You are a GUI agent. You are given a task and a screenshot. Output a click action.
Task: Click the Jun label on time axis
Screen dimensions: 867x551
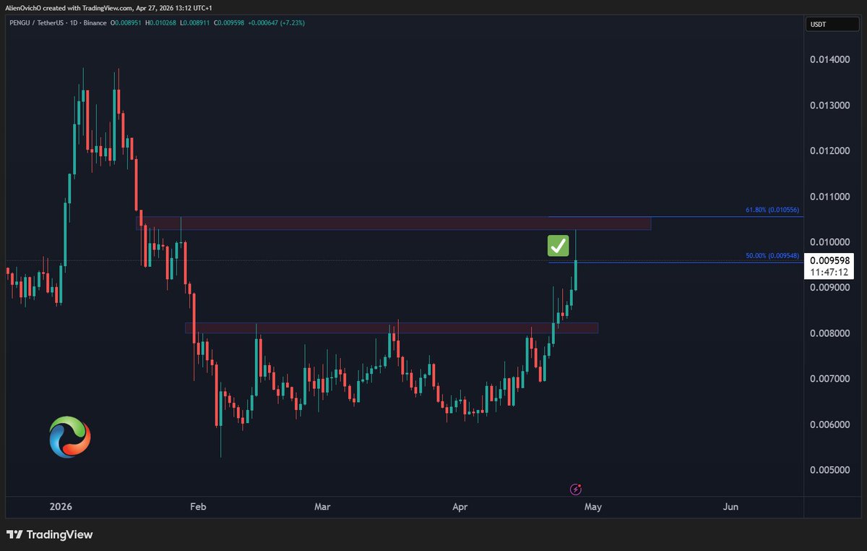[x=730, y=507]
